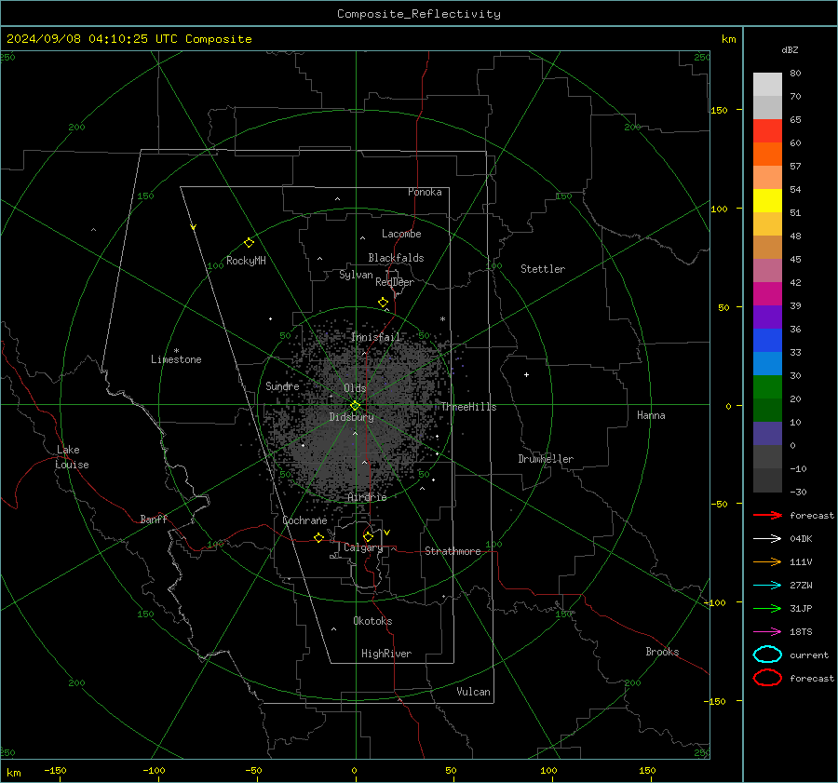Pick the bright red 65-60 dBZ swatch
Viewport: 838px width, 783px height.
[x=767, y=131]
